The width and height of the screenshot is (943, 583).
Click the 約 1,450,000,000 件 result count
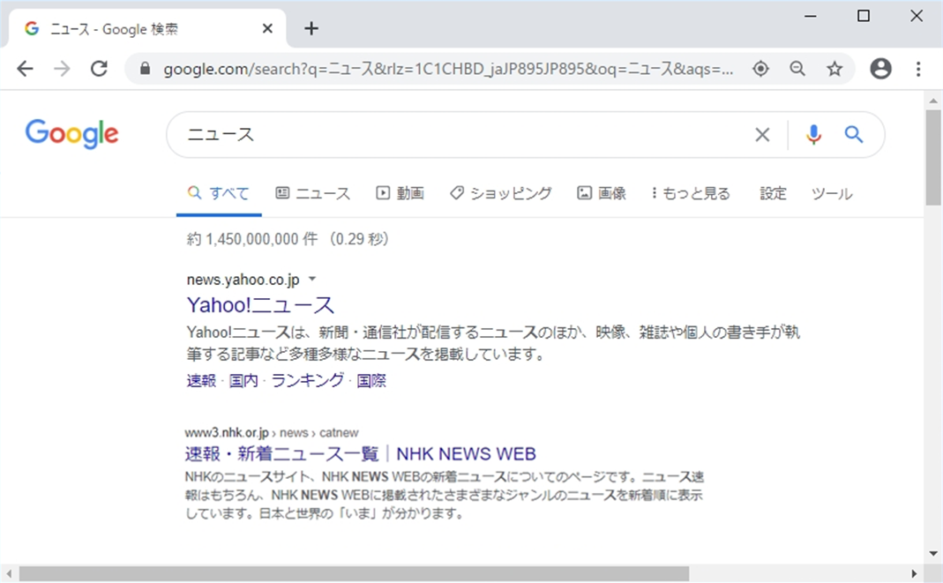coord(251,239)
